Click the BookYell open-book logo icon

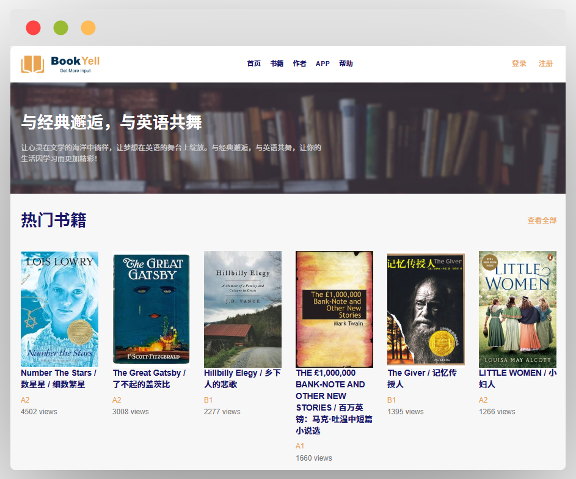[x=33, y=64]
